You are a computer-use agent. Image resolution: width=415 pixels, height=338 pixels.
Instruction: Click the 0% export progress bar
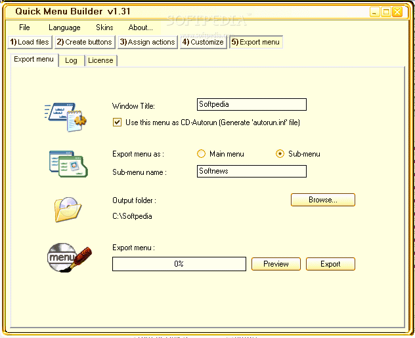(x=179, y=264)
